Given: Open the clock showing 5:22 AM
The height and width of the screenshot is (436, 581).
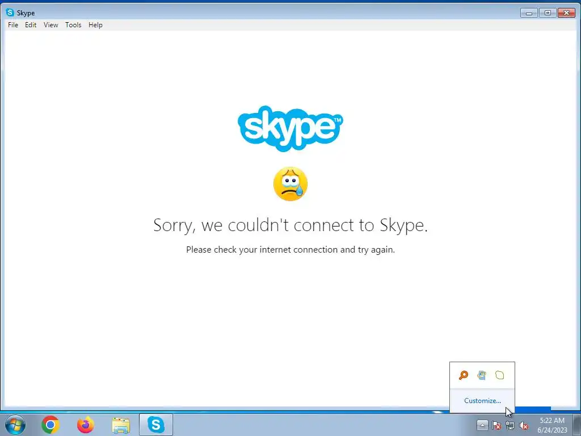Looking at the screenshot, I should [x=552, y=425].
